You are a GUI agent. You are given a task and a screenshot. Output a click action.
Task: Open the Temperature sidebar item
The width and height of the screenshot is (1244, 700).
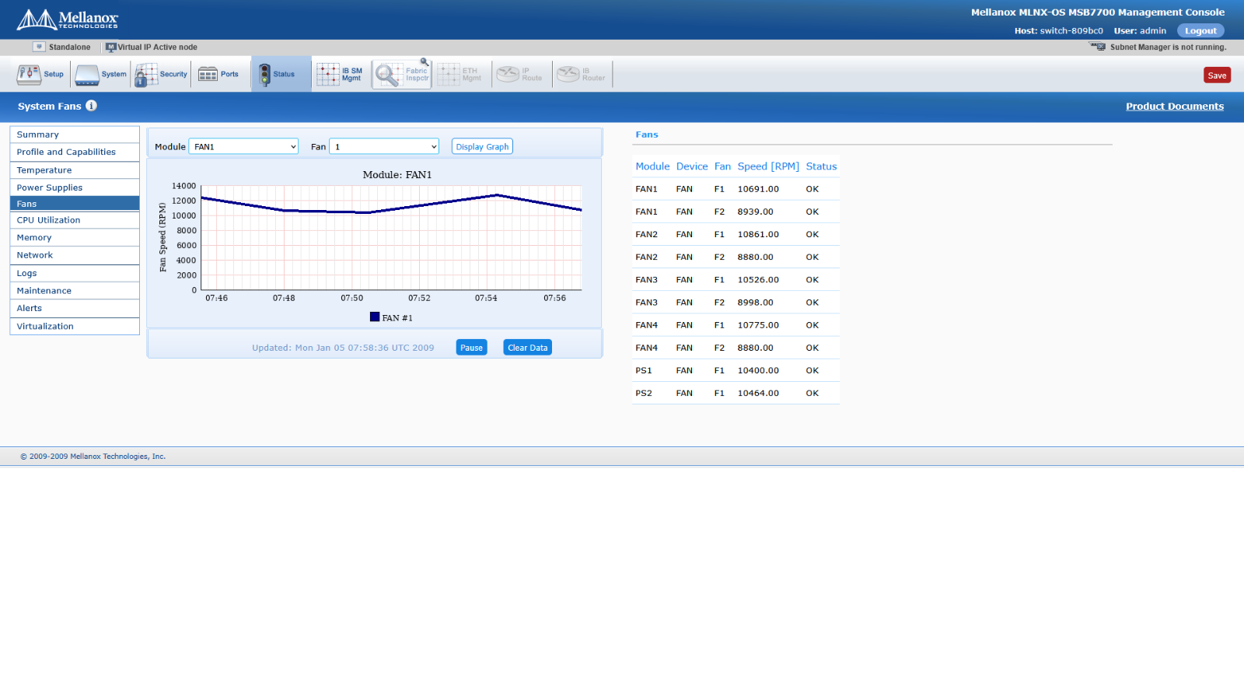75,170
